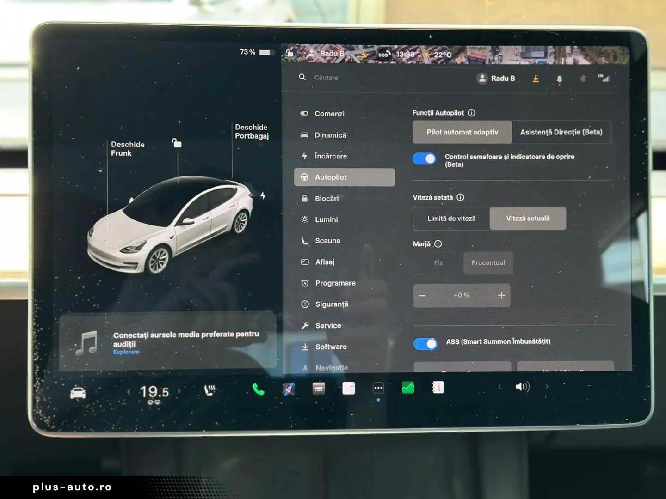Open the Încărcare settings menu
Viewport: 666px width, 499px height.
point(345,156)
